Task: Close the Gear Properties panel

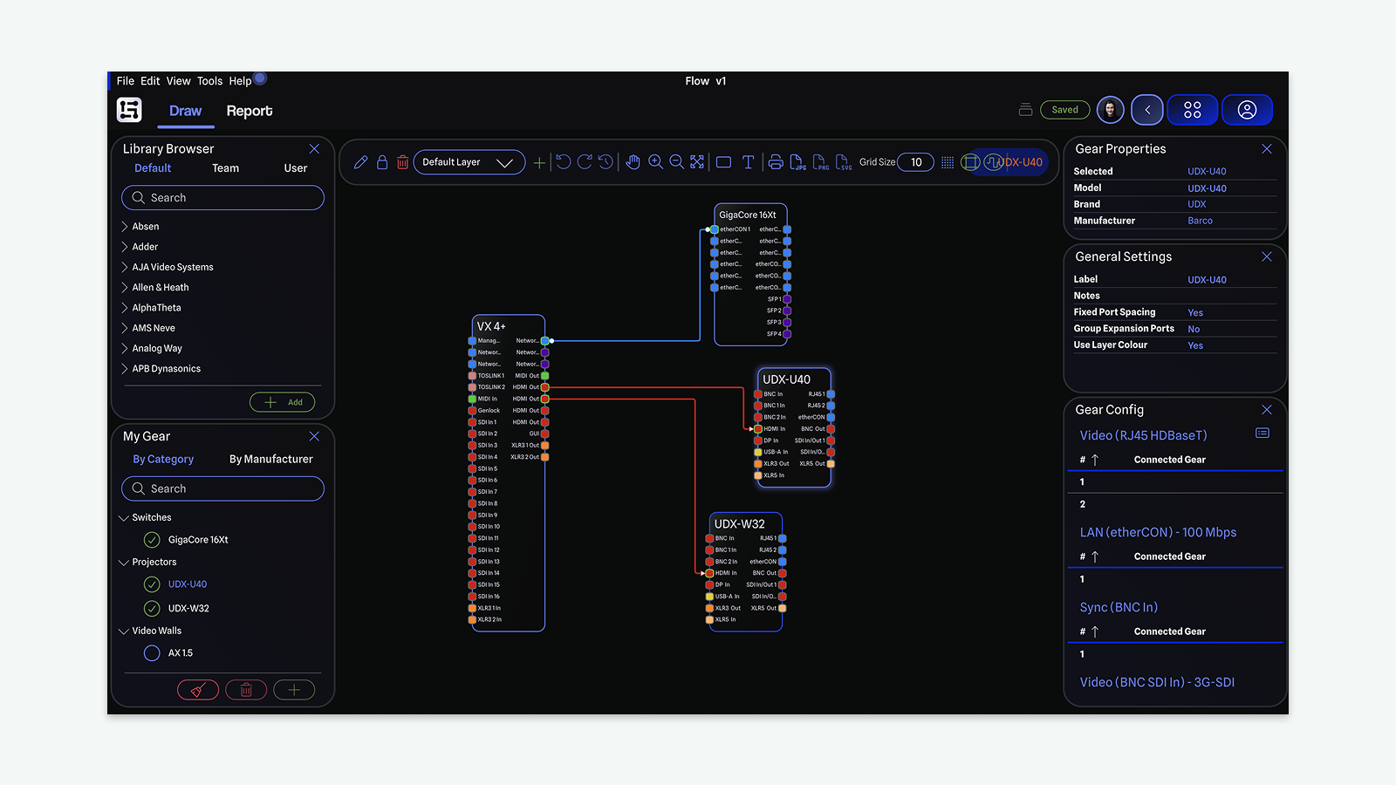Action: 1267,149
